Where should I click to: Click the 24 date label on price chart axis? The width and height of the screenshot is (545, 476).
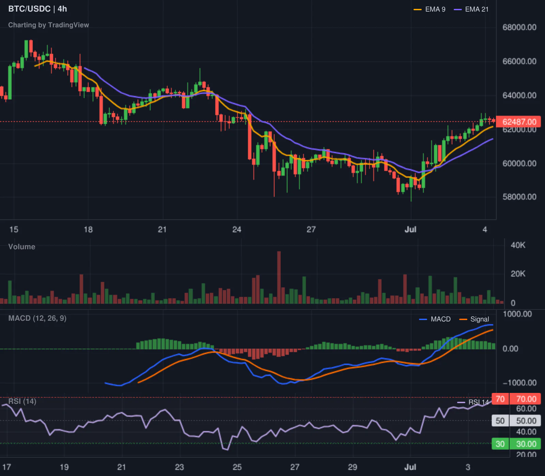pos(237,229)
